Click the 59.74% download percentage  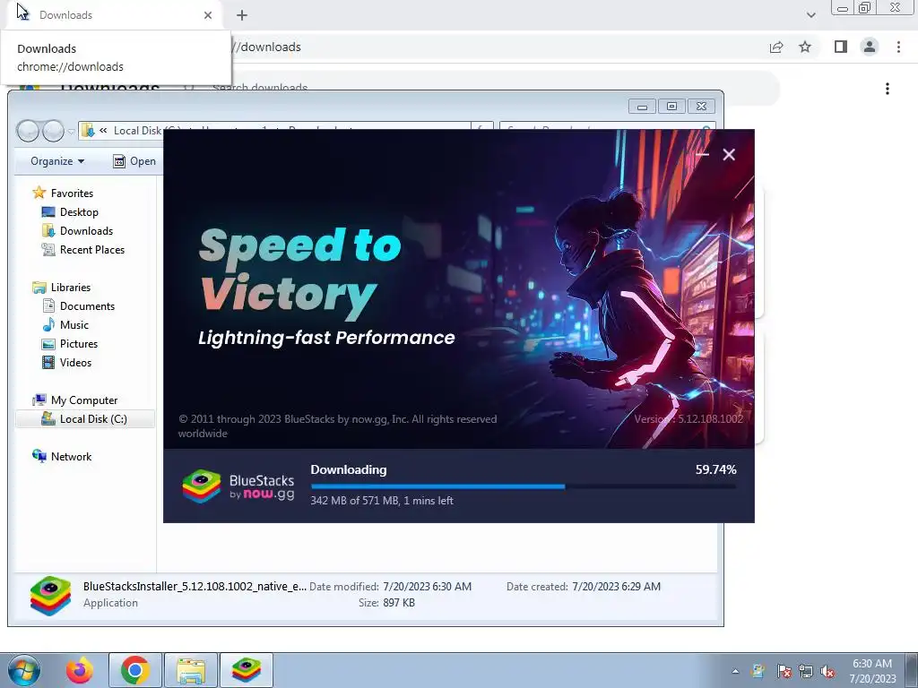click(x=715, y=469)
